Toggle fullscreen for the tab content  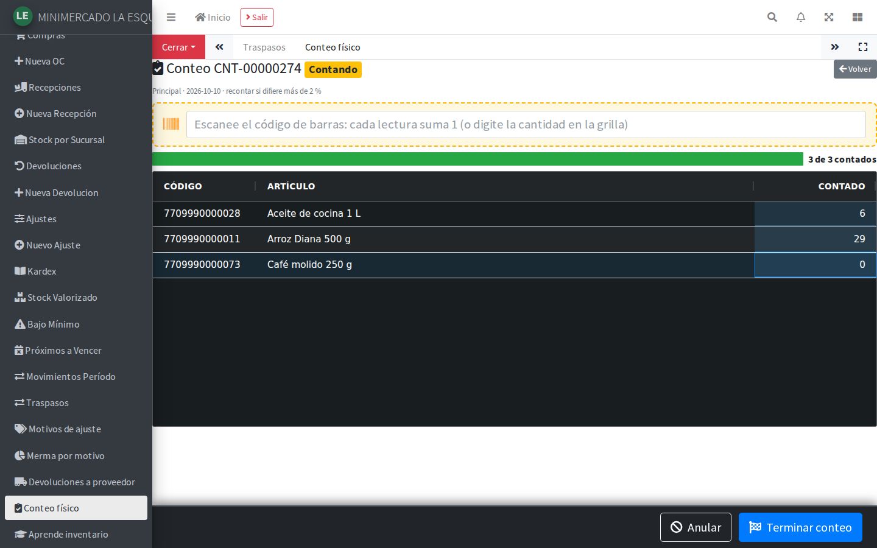[863, 47]
